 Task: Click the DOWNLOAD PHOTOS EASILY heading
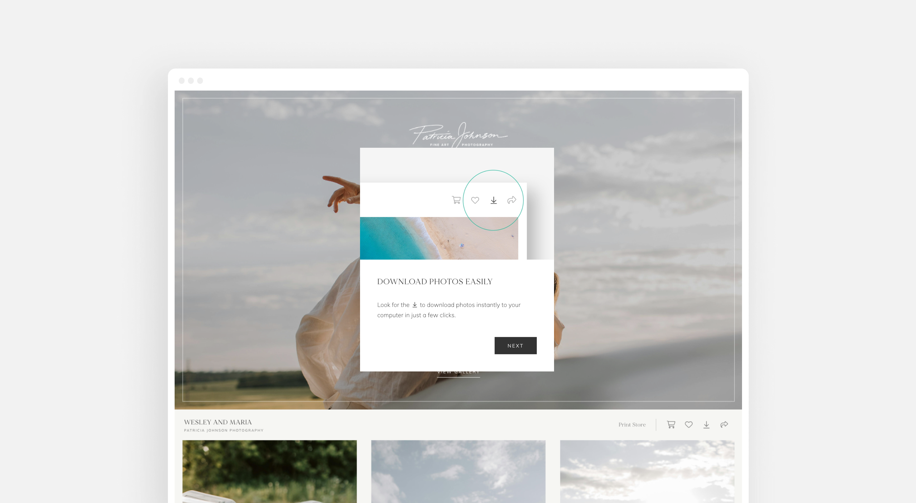pos(434,281)
